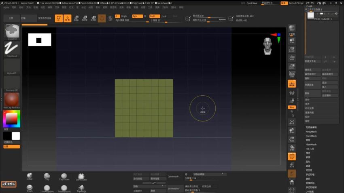Toggle eye visibility of PM3D_Cube3D_1 subtool
The width and height of the screenshot is (344, 193).
336,14
